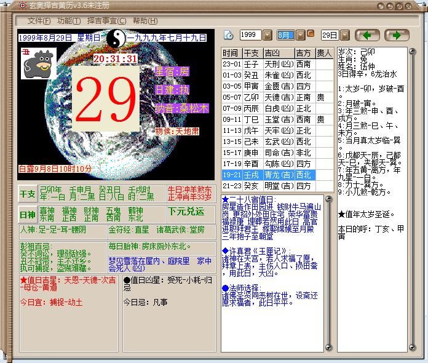
Task: Select the 09-11 丁巳 hour row
Action: pos(277,119)
